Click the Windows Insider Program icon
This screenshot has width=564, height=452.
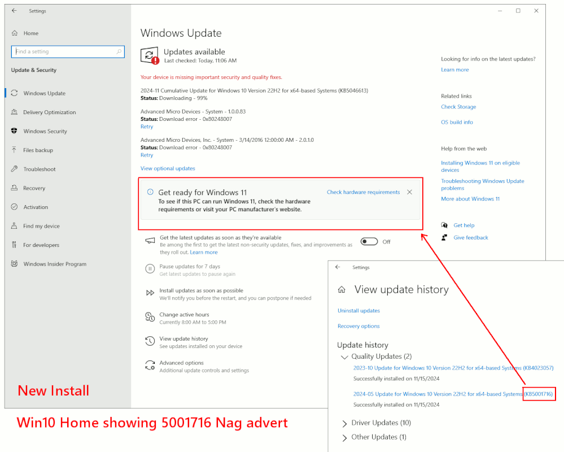click(14, 264)
